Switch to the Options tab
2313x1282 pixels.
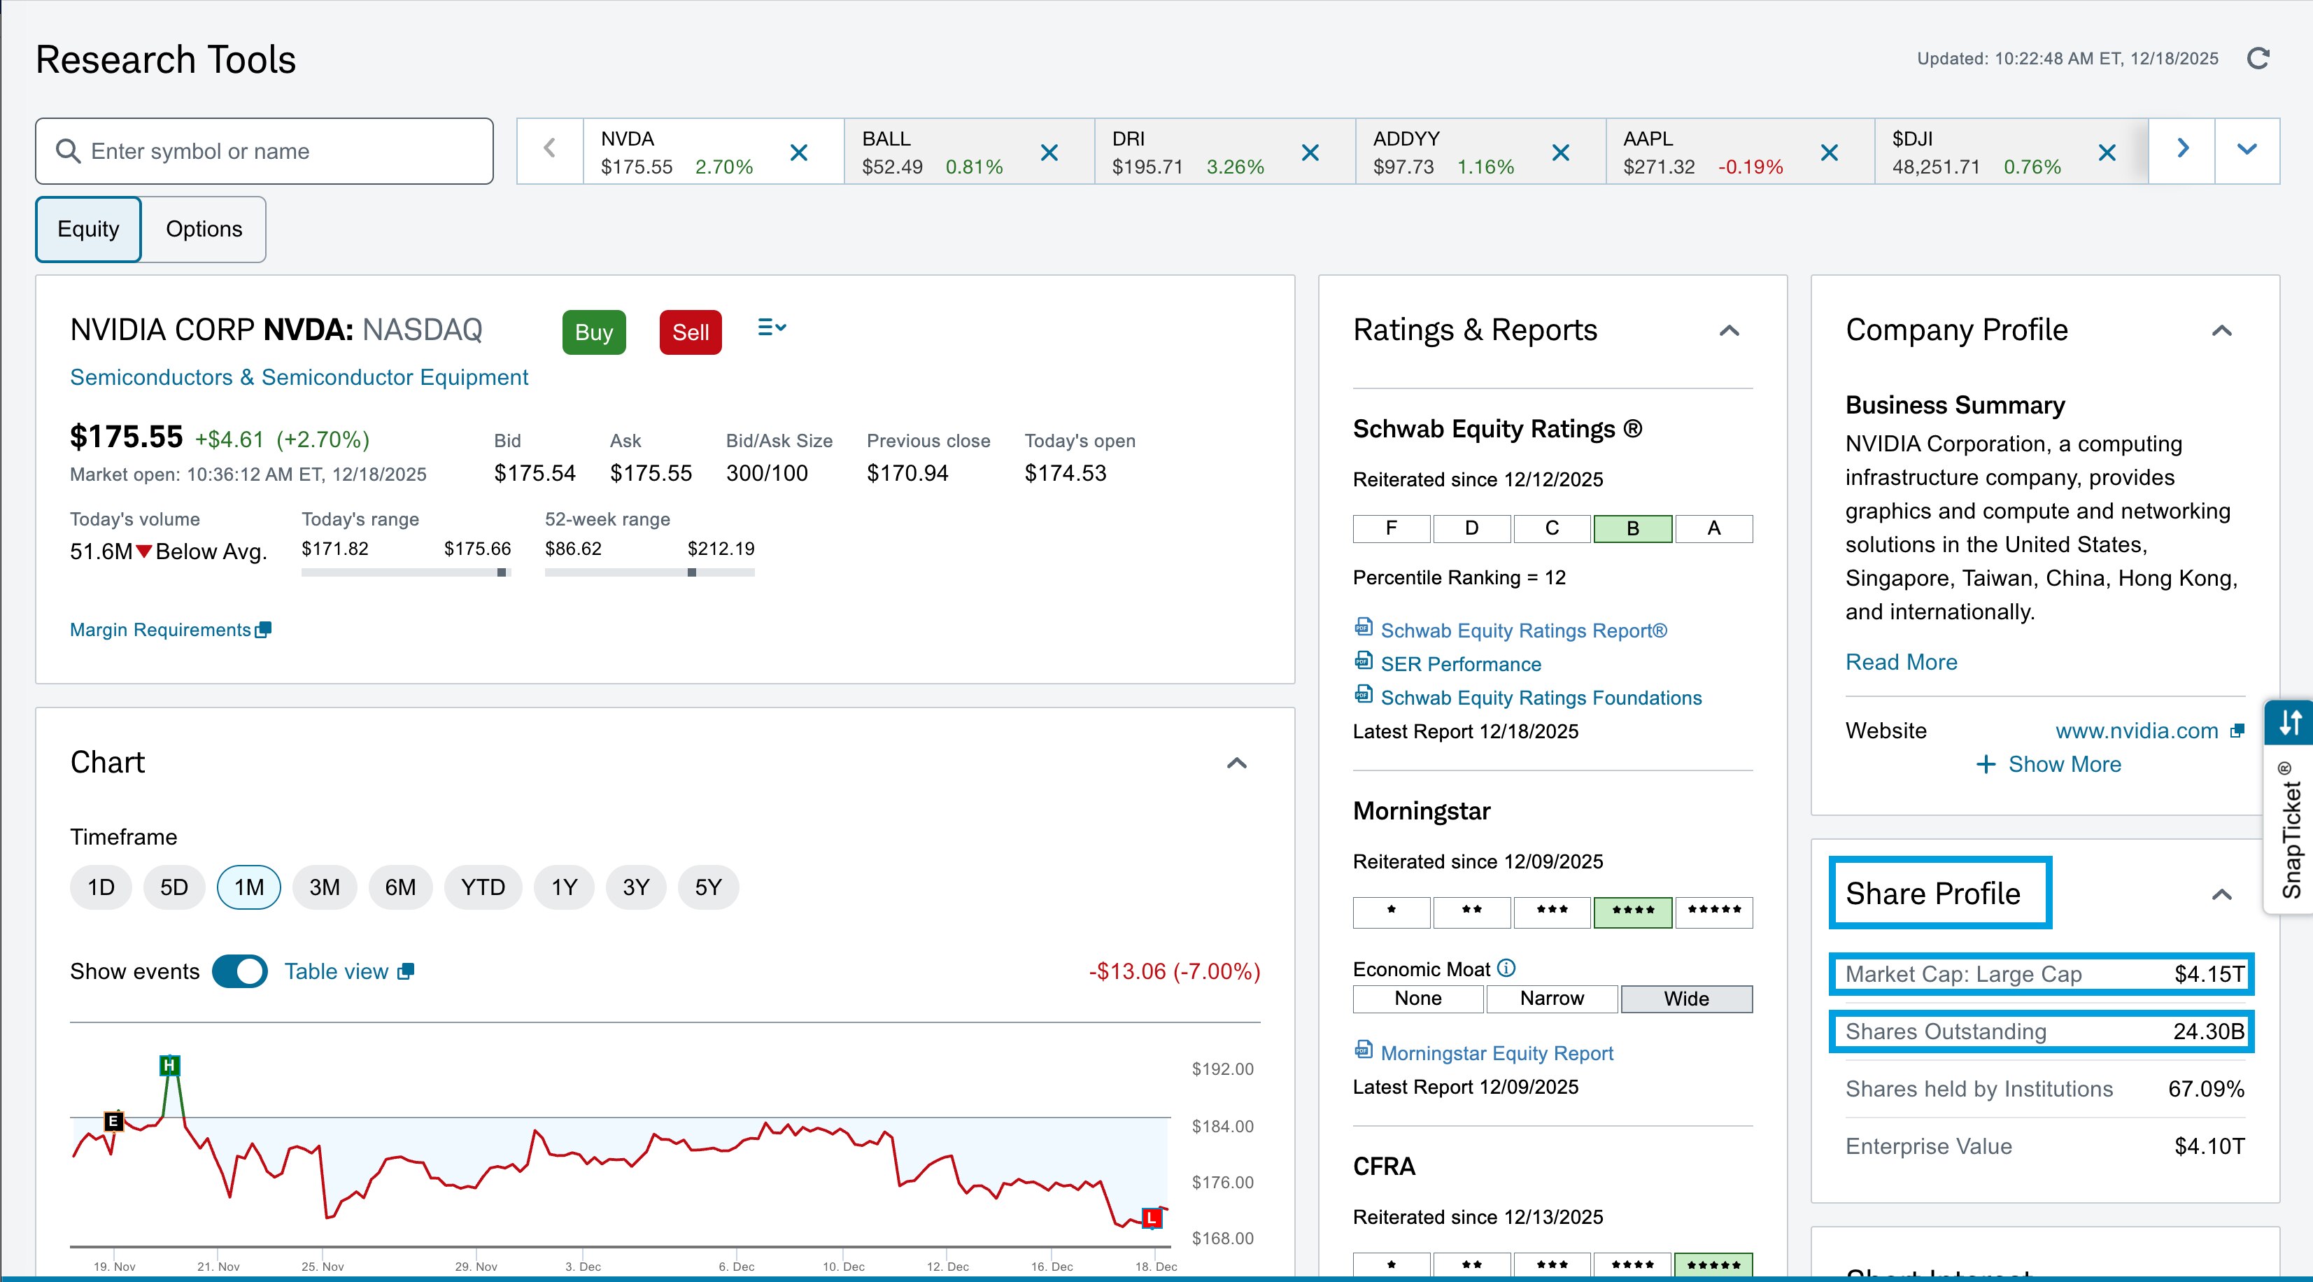(204, 229)
